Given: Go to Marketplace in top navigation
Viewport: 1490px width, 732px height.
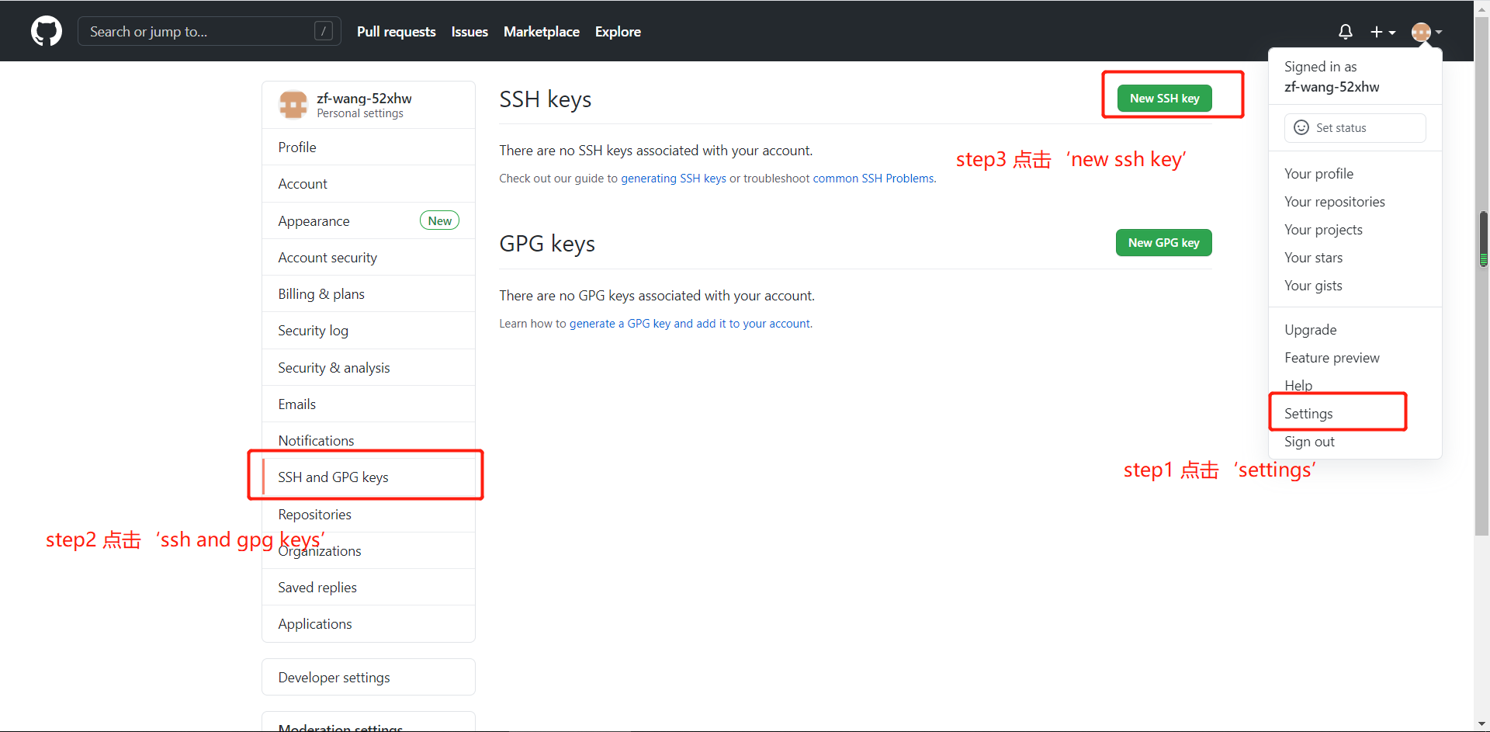Looking at the screenshot, I should [x=542, y=32].
